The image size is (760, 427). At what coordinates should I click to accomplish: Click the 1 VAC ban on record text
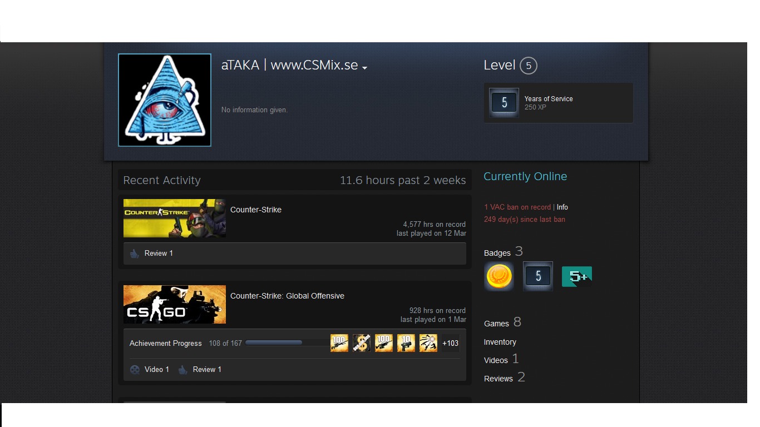point(517,207)
